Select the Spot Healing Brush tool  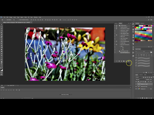point(2,37)
